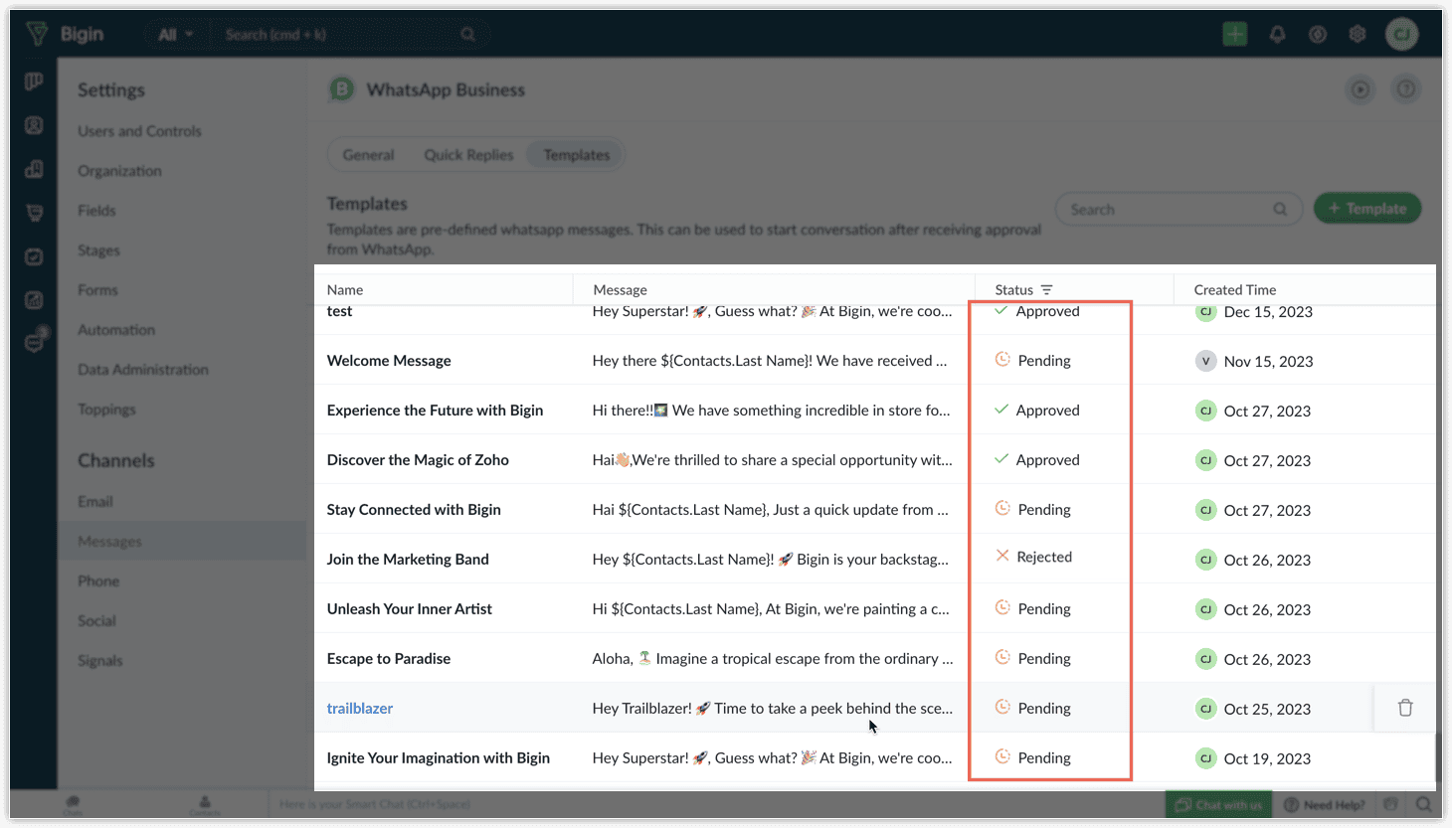The width and height of the screenshot is (1452, 828).
Task: Click the circular icon next to the bell
Action: click(x=1318, y=34)
